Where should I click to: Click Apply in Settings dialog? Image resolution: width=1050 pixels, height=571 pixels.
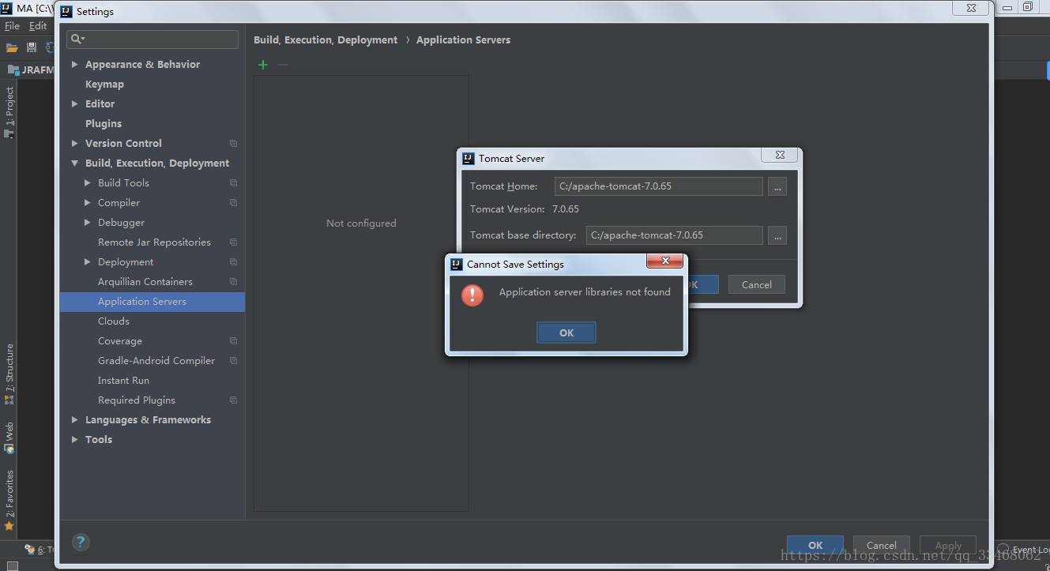click(x=948, y=545)
